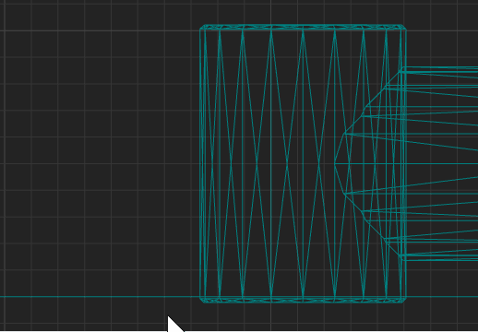Click the leftmost tip of the cone shape
Viewport: 478px width, 332px height.
tap(335, 164)
